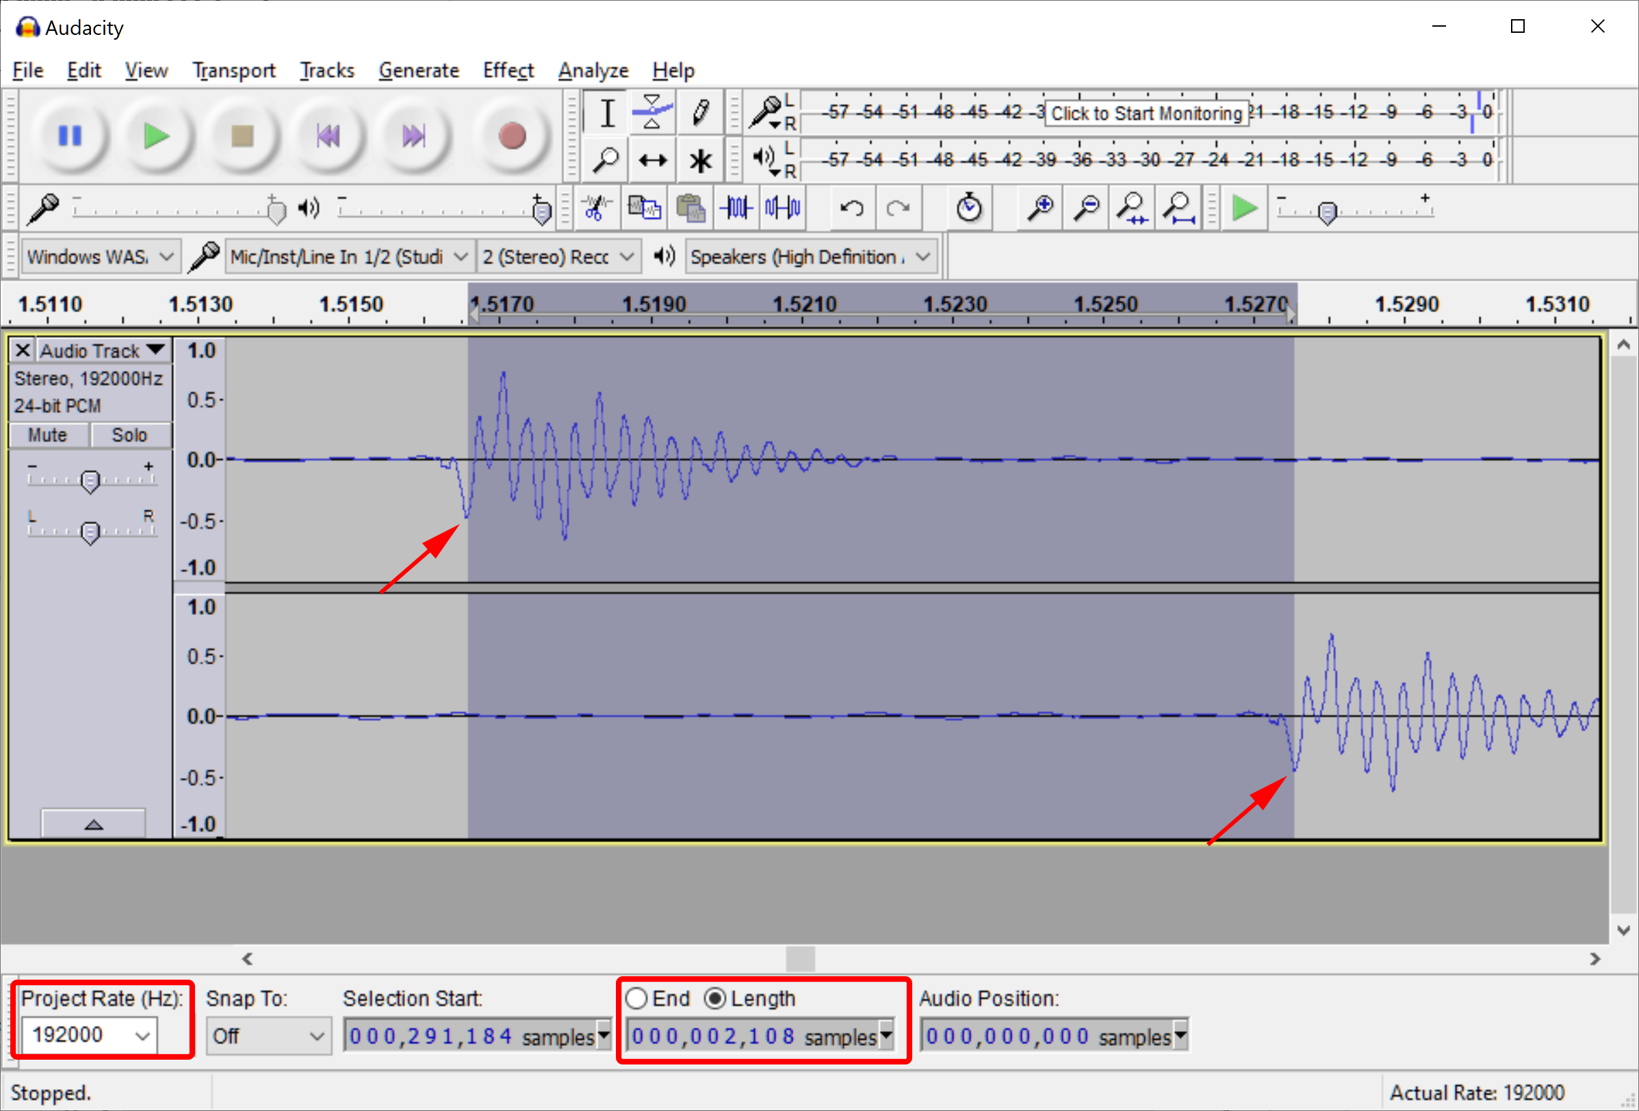Toggle Solo on the Audio Track
Viewport: 1639px width, 1111px height.
[130, 435]
